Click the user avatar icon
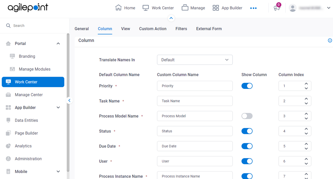333x179 pixels. coord(293,8)
